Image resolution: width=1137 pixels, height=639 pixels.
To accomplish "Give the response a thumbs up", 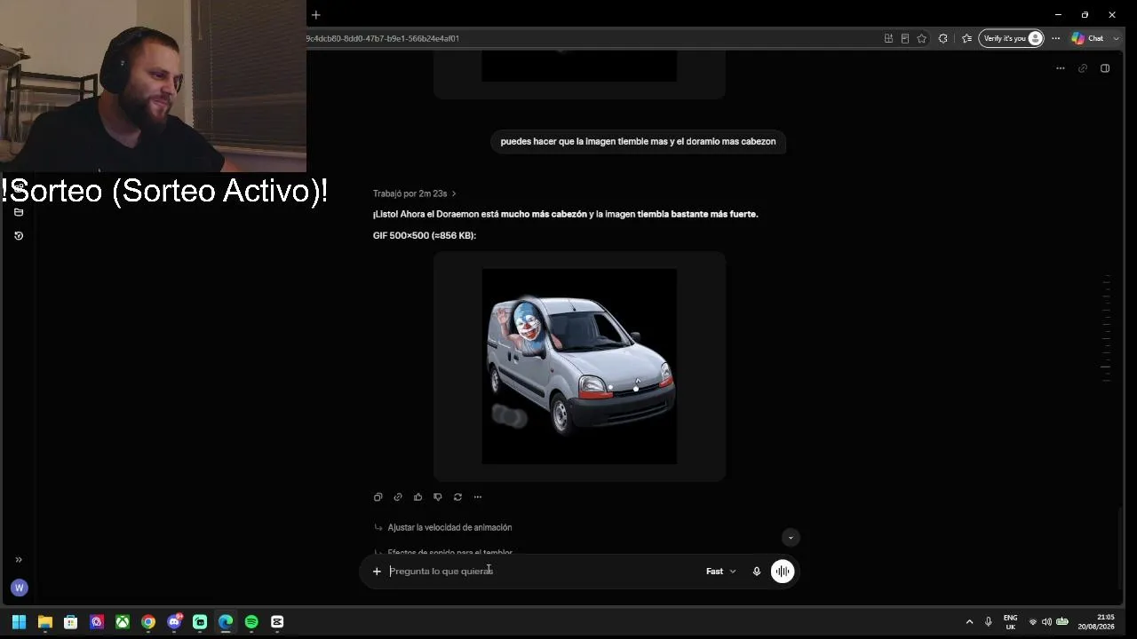I will [x=417, y=497].
